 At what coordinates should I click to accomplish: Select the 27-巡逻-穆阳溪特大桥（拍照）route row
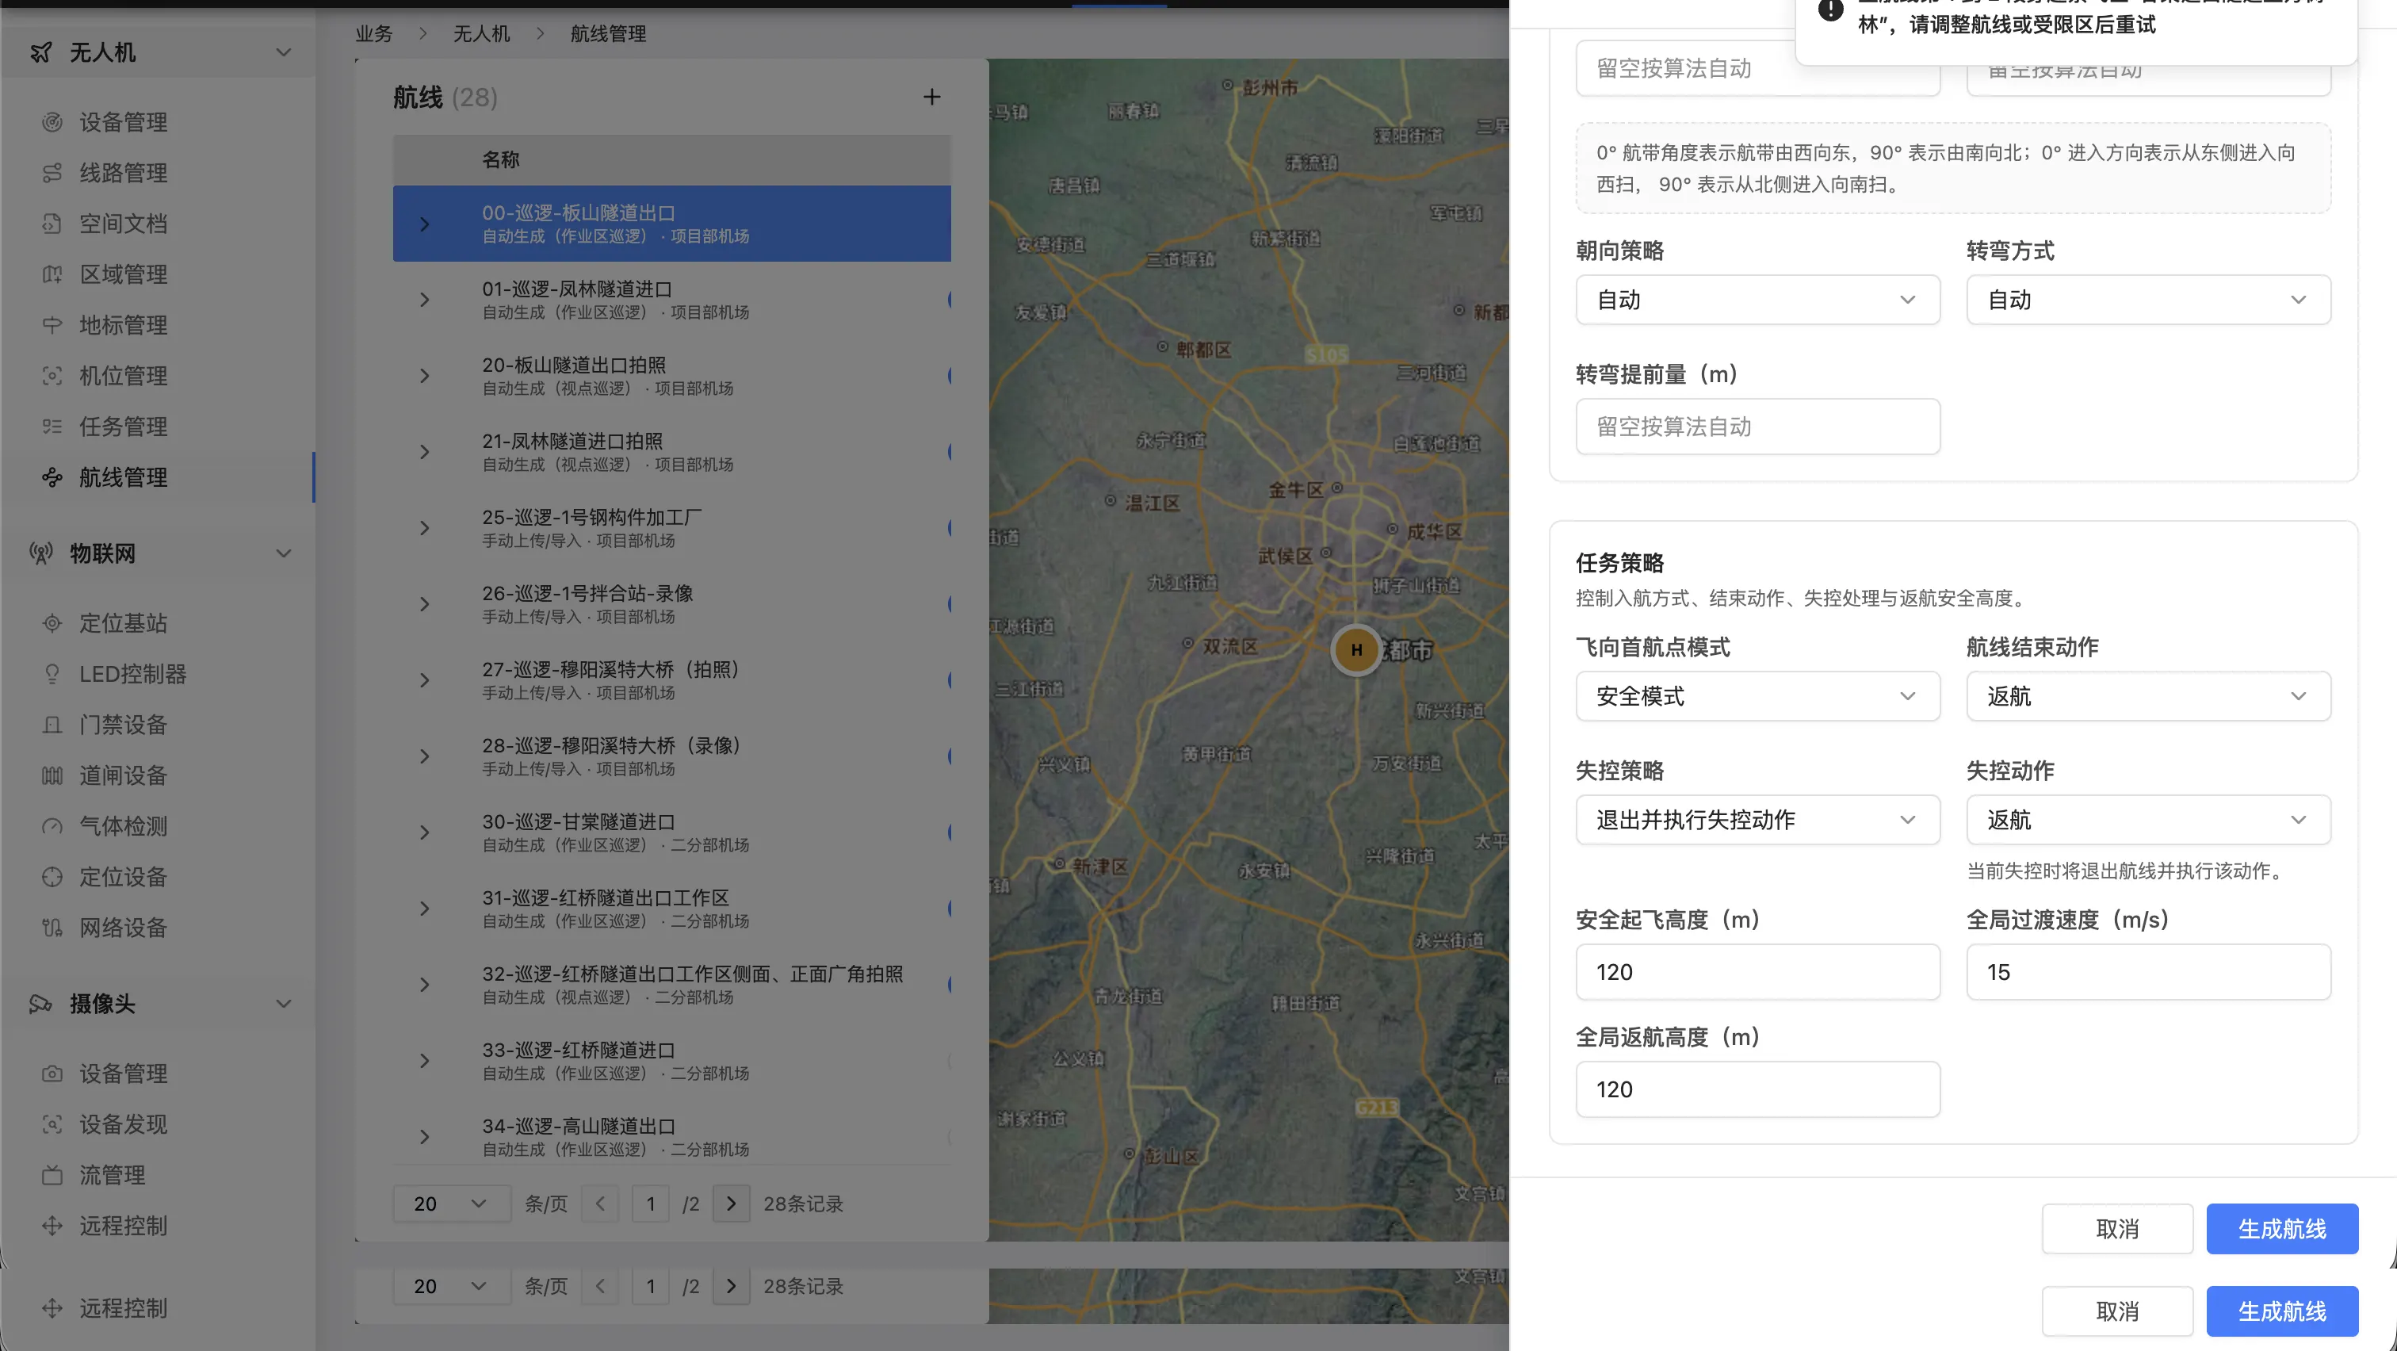point(672,680)
